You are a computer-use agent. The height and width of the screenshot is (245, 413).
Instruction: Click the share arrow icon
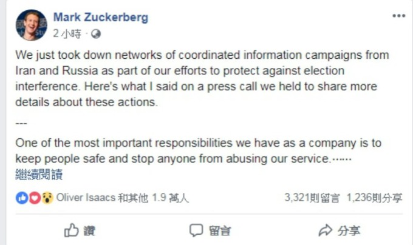325,230
